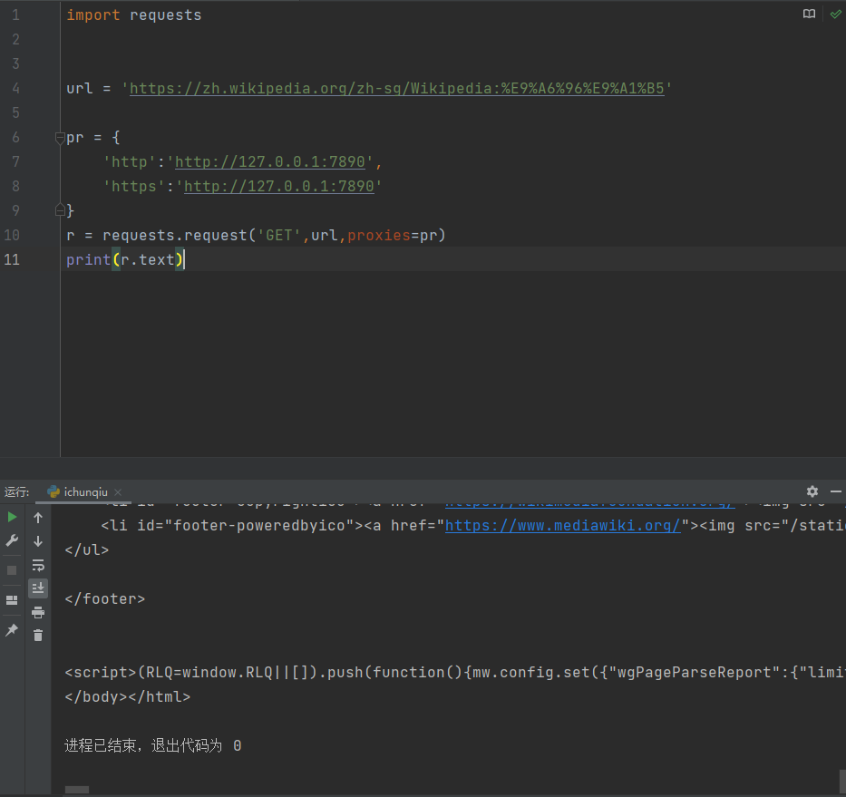
Task: Close the ichunqiu run tab
Action: pyautogui.click(x=118, y=492)
